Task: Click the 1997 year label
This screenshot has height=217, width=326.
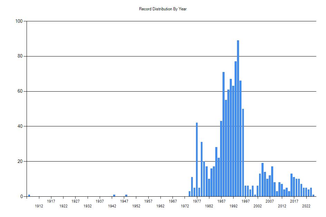Action: pos(246,201)
